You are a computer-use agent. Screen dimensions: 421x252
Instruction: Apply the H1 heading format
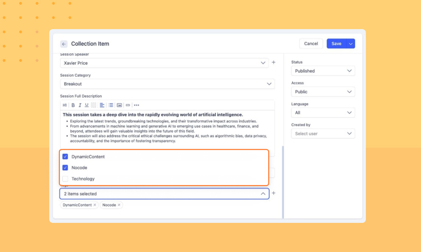(65, 105)
